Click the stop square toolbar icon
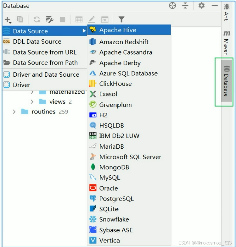Image resolution: width=236 pixels, height=247 pixels. tap(63, 19)
